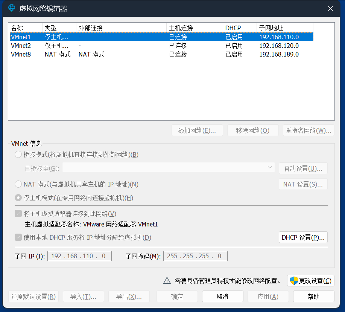Click the 主机连接 column header
Viewport: 345px width, 312px height.
(195, 28)
